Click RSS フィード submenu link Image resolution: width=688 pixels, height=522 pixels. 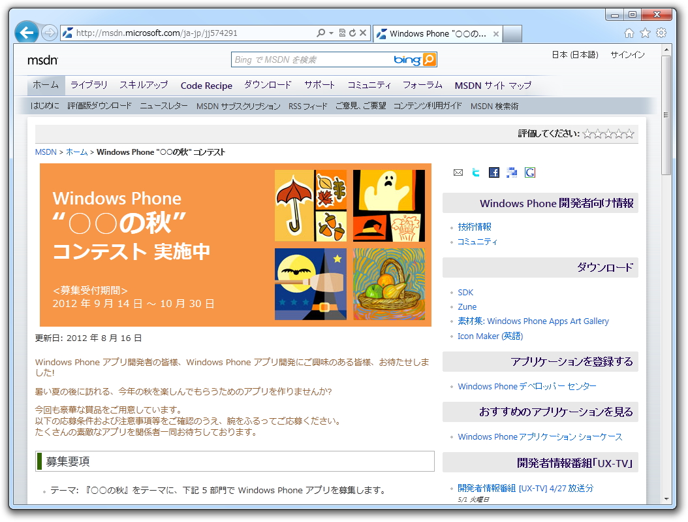pos(308,106)
